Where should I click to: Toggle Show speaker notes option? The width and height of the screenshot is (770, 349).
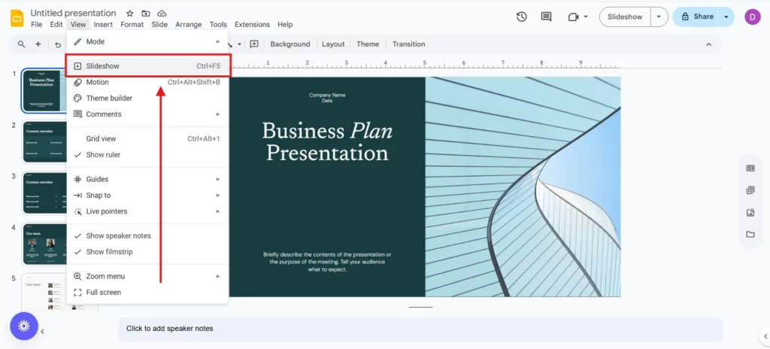(118, 236)
